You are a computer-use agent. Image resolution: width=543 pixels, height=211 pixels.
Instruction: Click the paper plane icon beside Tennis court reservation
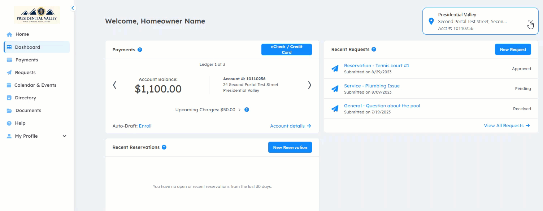point(335,68)
